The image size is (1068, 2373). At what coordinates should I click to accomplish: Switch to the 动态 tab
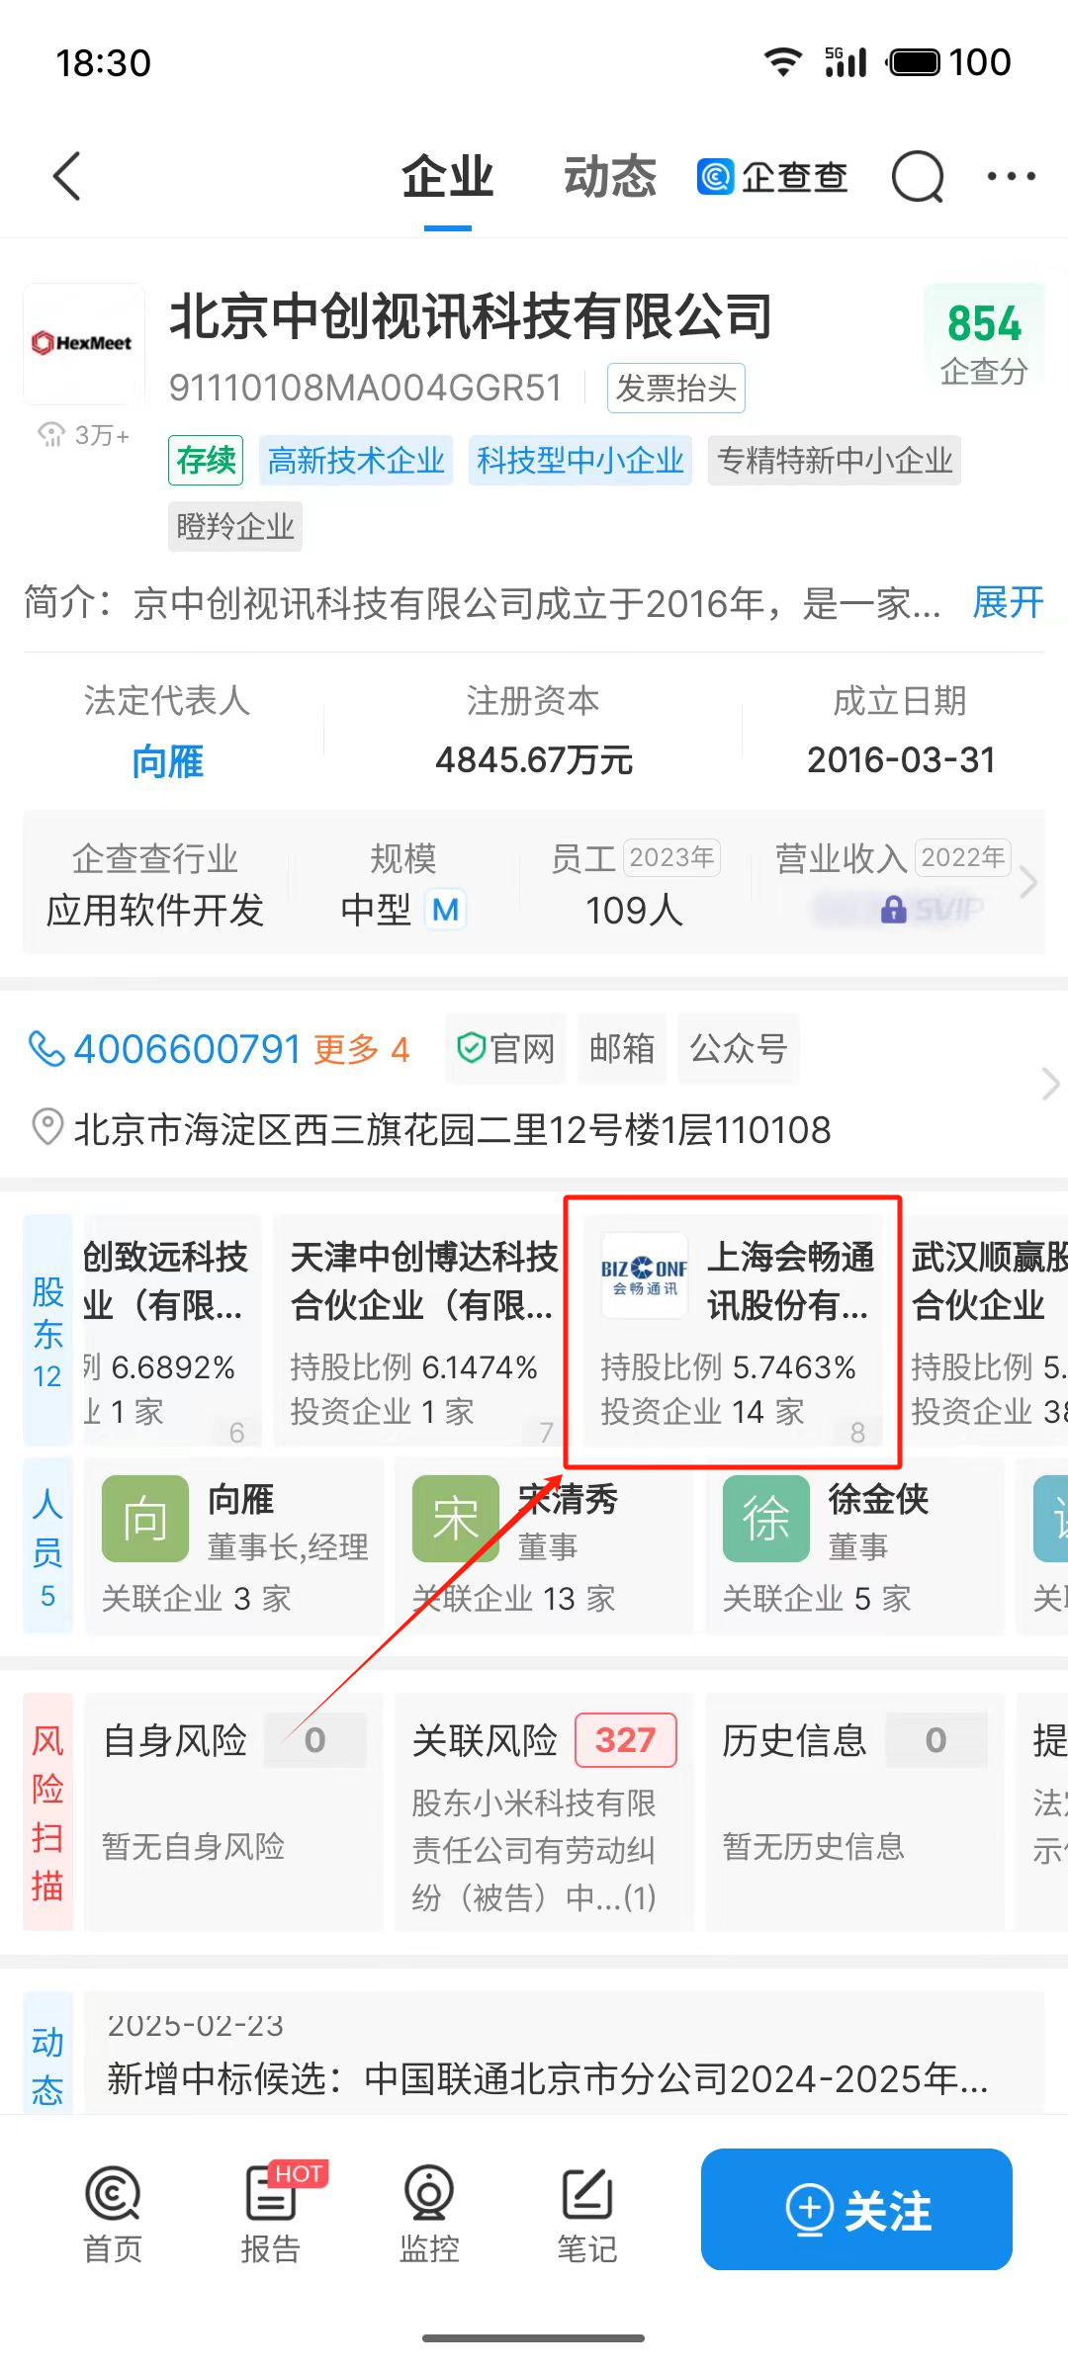pyautogui.click(x=610, y=178)
